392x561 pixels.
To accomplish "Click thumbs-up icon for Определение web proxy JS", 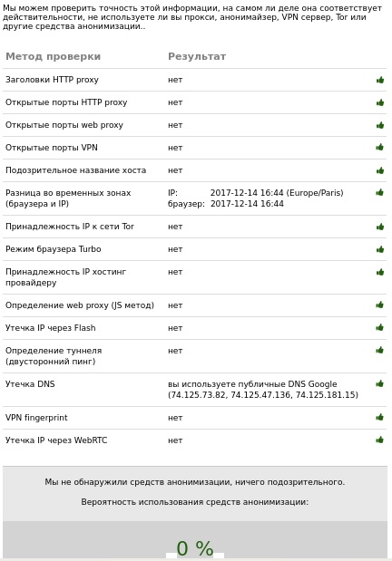I will pos(380,305).
